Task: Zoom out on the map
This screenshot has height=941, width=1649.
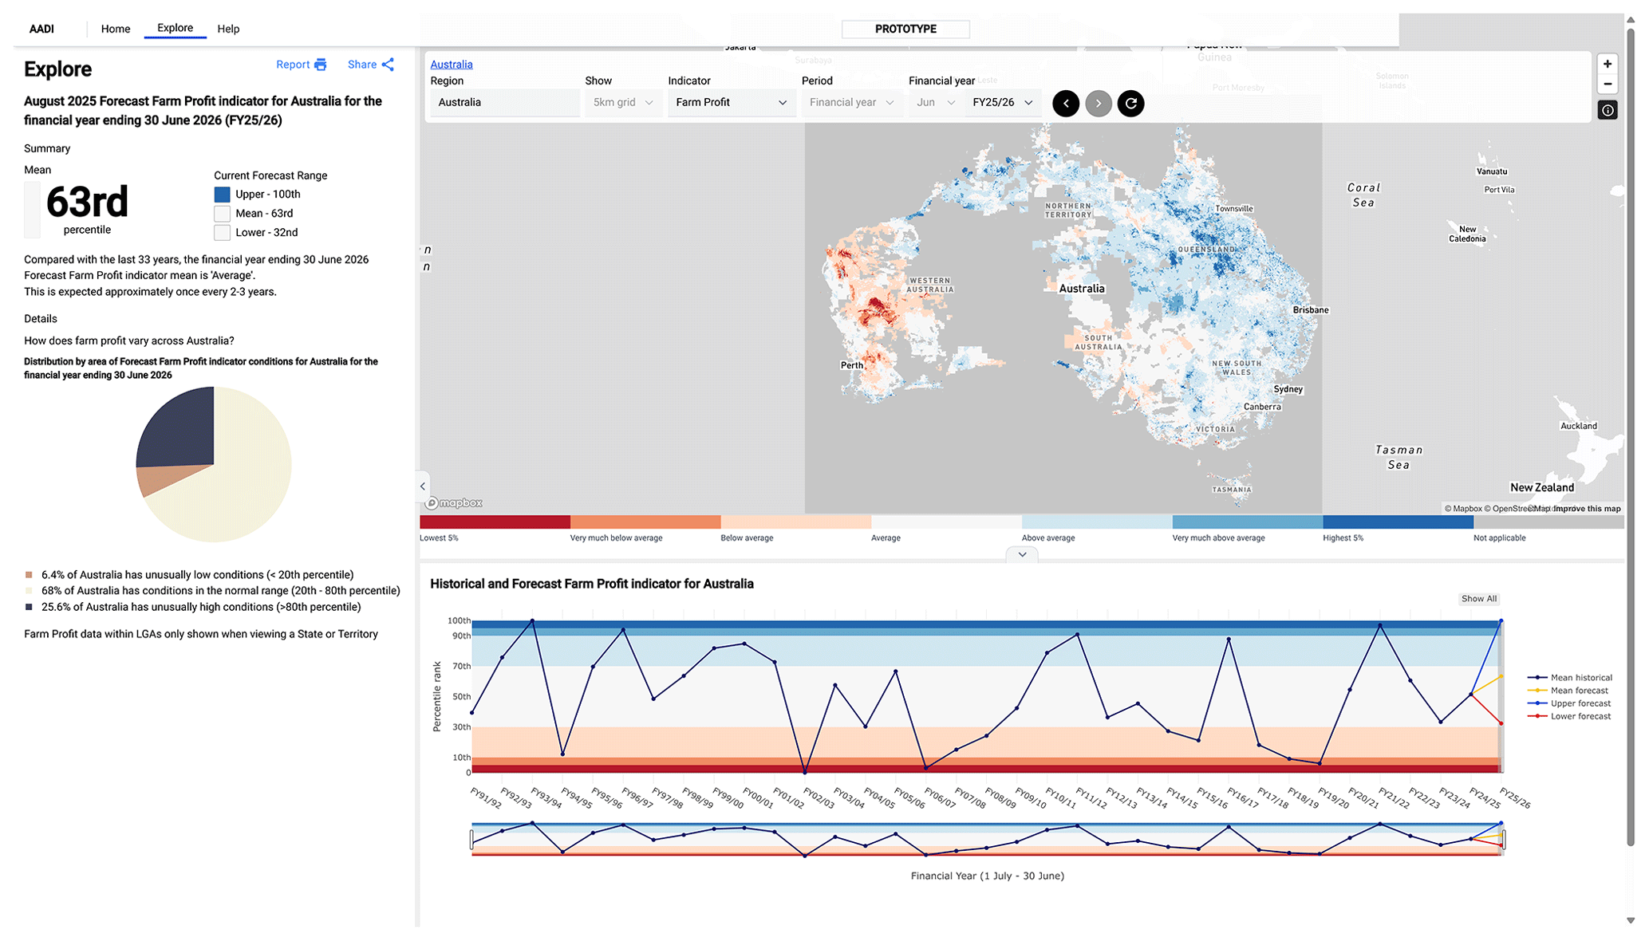Action: [x=1608, y=84]
